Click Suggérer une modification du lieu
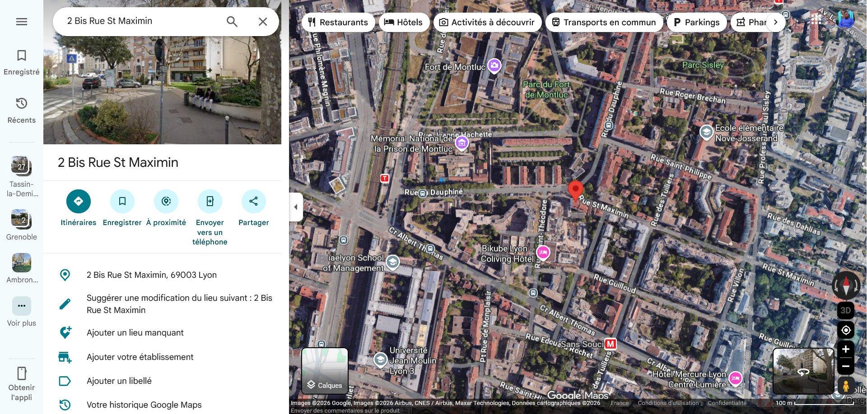Image resolution: width=867 pixels, height=414 pixels. [162, 304]
